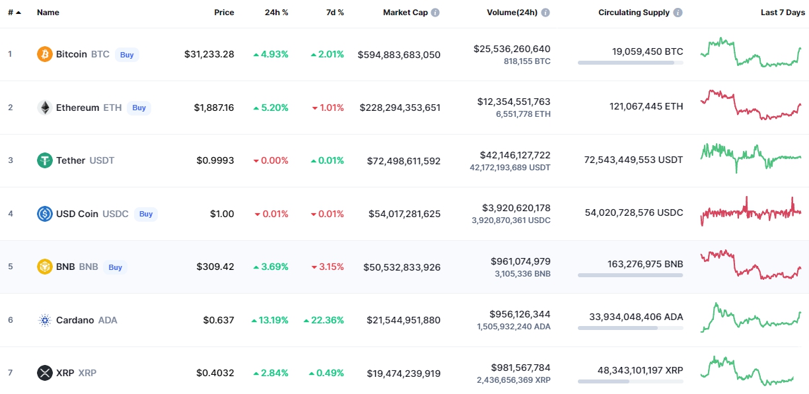The width and height of the screenshot is (809, 394).
Task: Open the Circulating Supply info icon
Action: click(x=678, y=13)
